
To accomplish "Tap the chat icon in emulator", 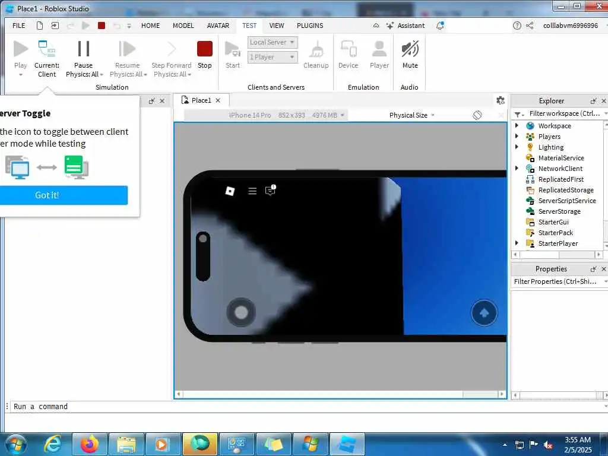I will (270, 190).
